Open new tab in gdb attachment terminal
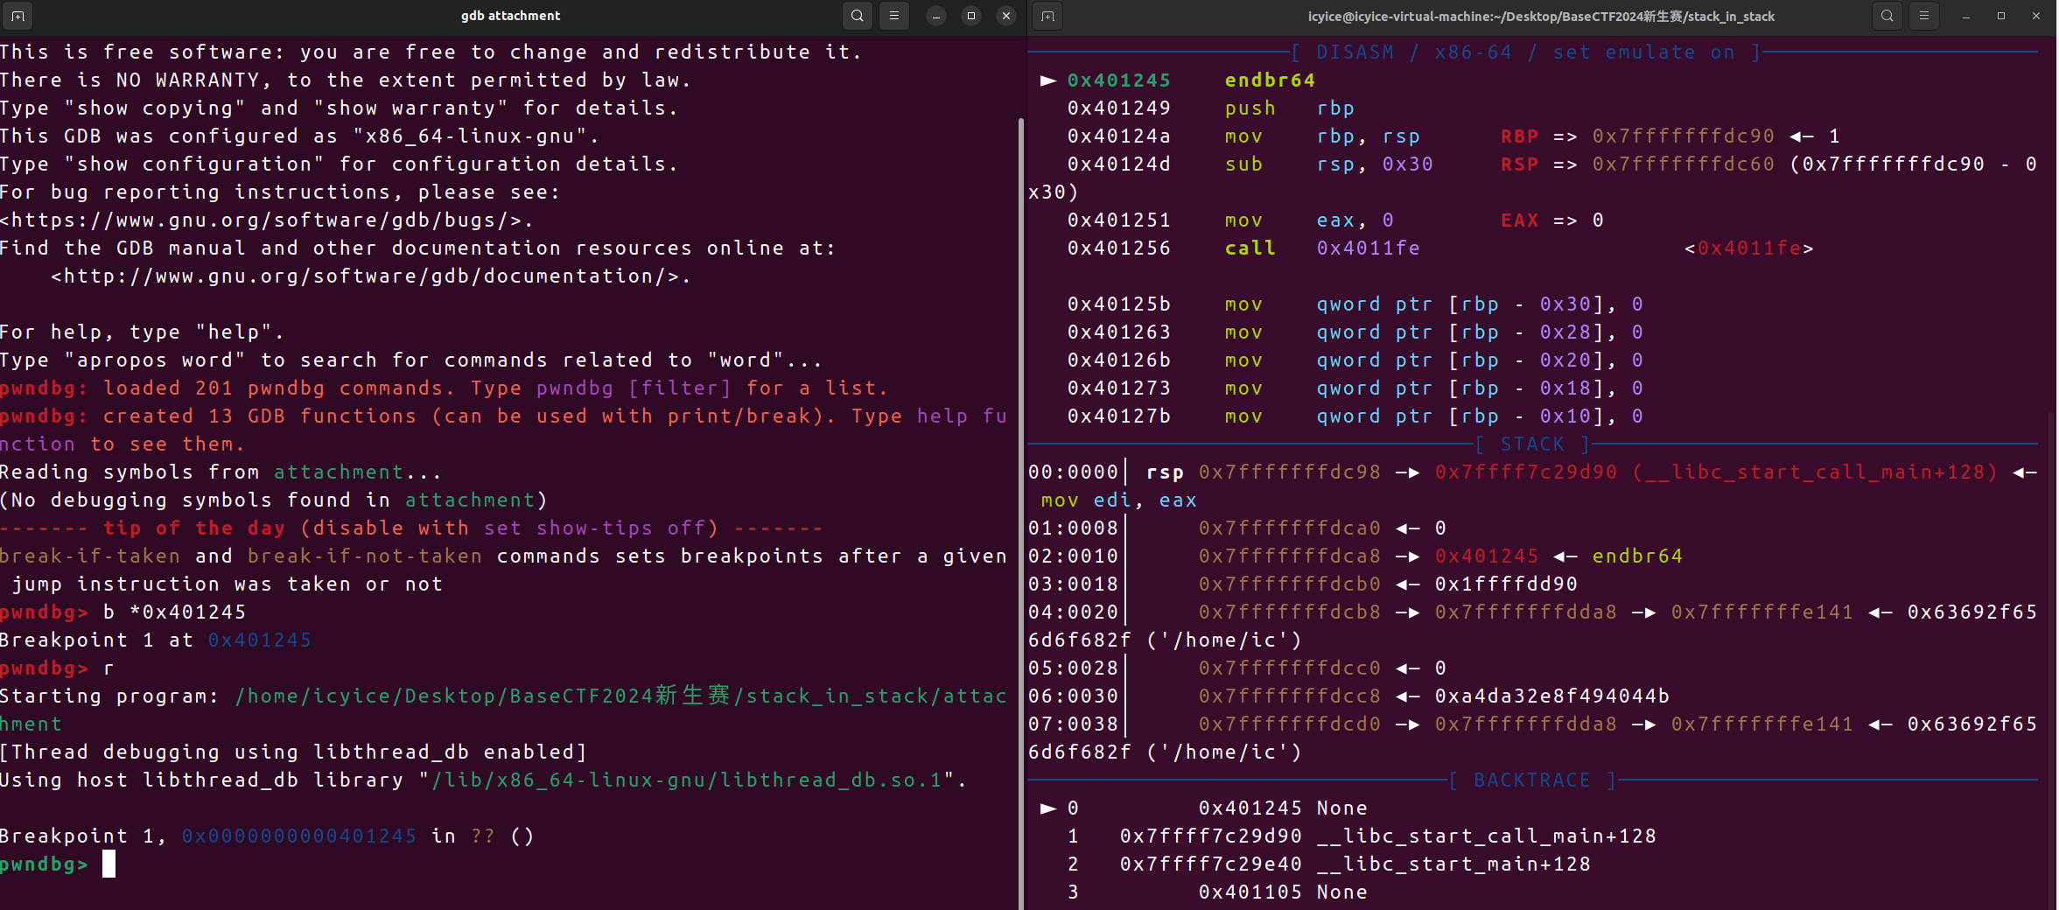 click(18, 16)
